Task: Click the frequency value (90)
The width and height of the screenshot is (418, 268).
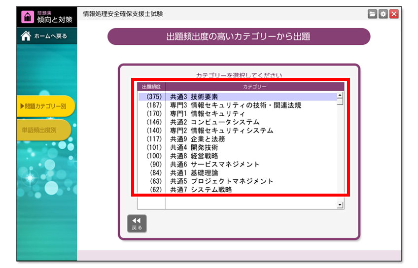Action: click(156, 165)
